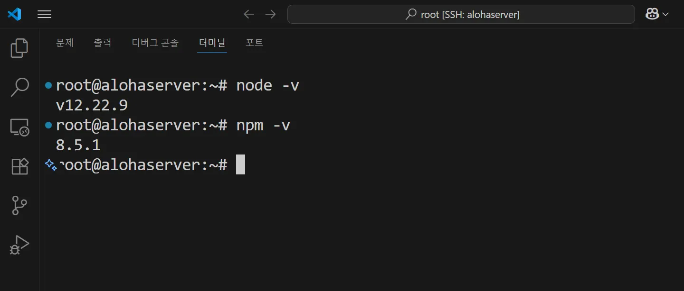Screen dimensions: 684x291
Task: Switch to the 디버그 콘솔 tab
Action: 155,43
